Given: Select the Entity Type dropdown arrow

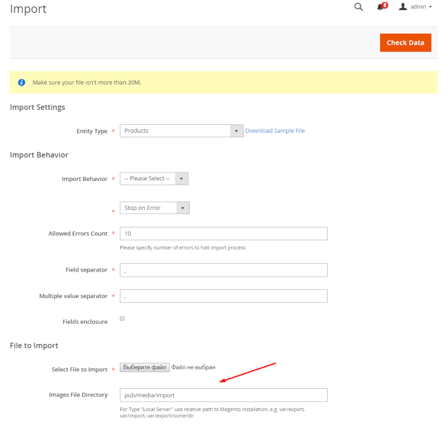Looking at the screenshot, I should click(x=236, y=130).
